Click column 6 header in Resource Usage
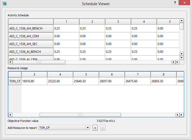The height and width of the screenshot is (140, 192). coord(112,75)
